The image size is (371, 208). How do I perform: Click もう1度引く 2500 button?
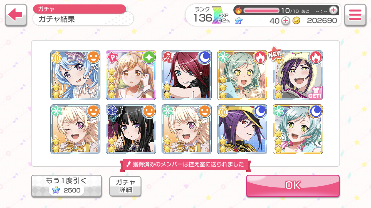pyautogui.click(x=66, y=186)
